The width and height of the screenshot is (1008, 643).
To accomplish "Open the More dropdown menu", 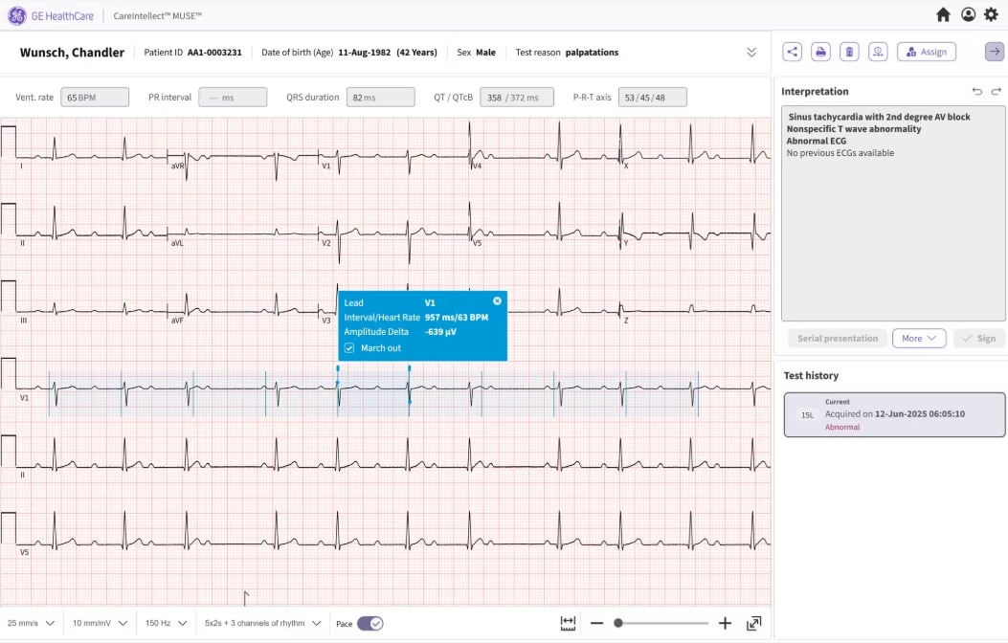I will tap(919, 339).
